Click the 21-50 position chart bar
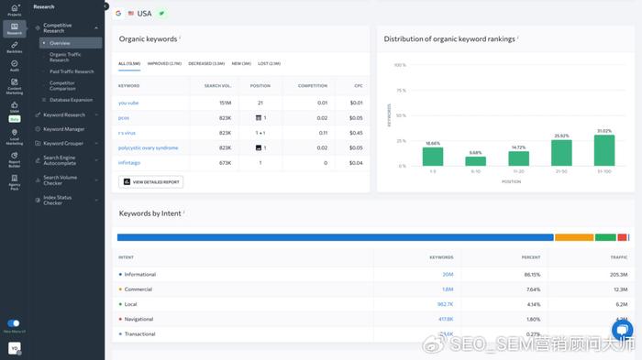 [561, 153]
